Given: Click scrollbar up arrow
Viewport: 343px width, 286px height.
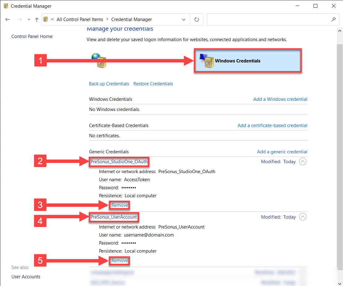Looking at the screenshot, I should coord(340,31).
